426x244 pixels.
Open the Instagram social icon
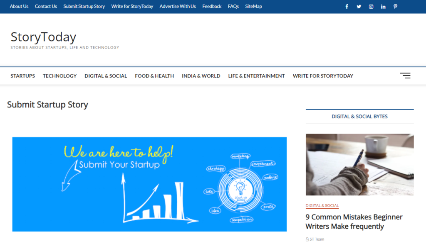(x=371, y=7)
